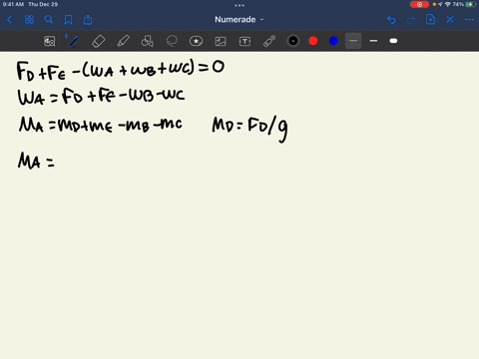This screenshot has height=359, width=479.
Task: Tap the handwritten MD = FD/g note
Action: tap(250, 129)
